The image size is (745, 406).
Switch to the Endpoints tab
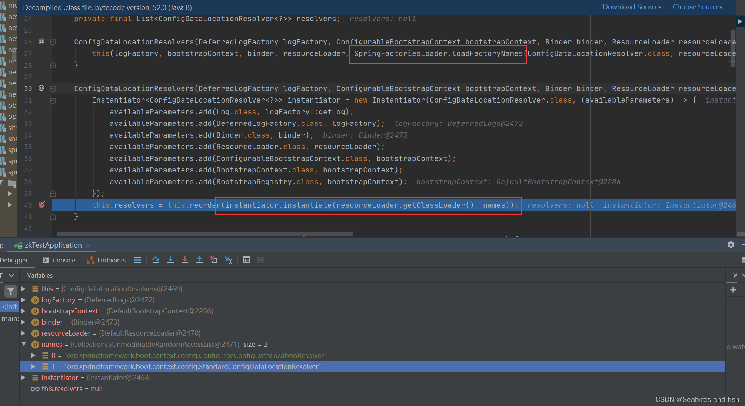coord(106,260)
